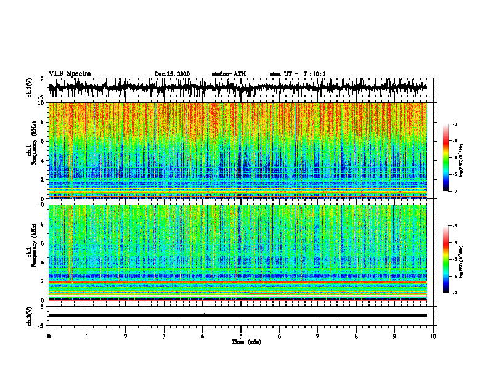Click time axis tick label '4'
The image size is (488, 377).
(203, 336)
